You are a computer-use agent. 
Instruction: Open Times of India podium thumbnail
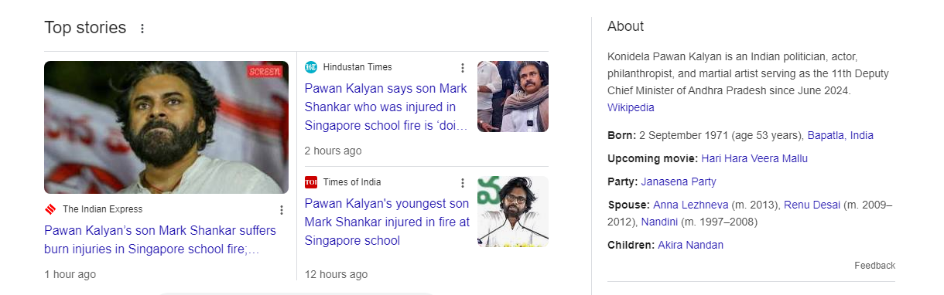[x=513, y=212]
